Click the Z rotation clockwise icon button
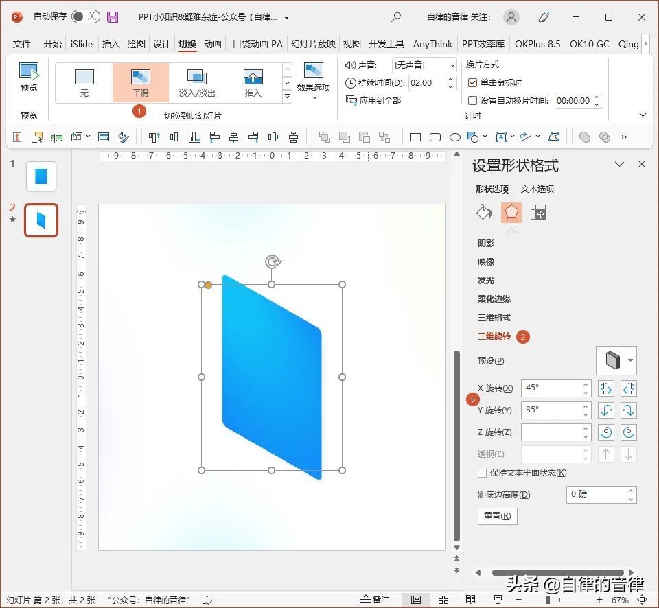 point(606,432)
